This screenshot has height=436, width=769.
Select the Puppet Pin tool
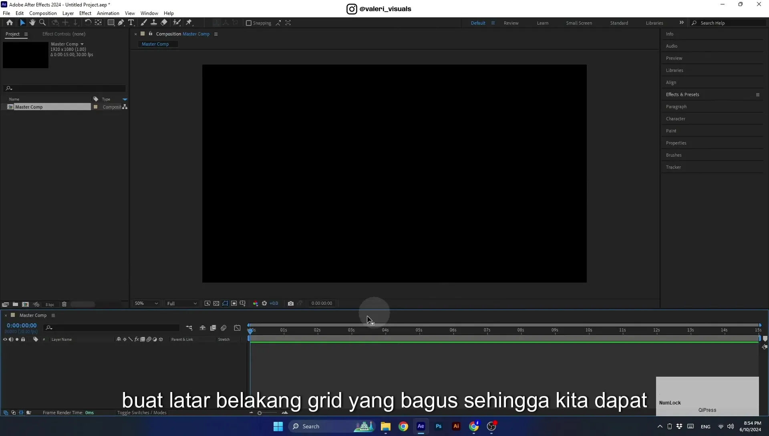pyautogui.click(x=189, y=23)
